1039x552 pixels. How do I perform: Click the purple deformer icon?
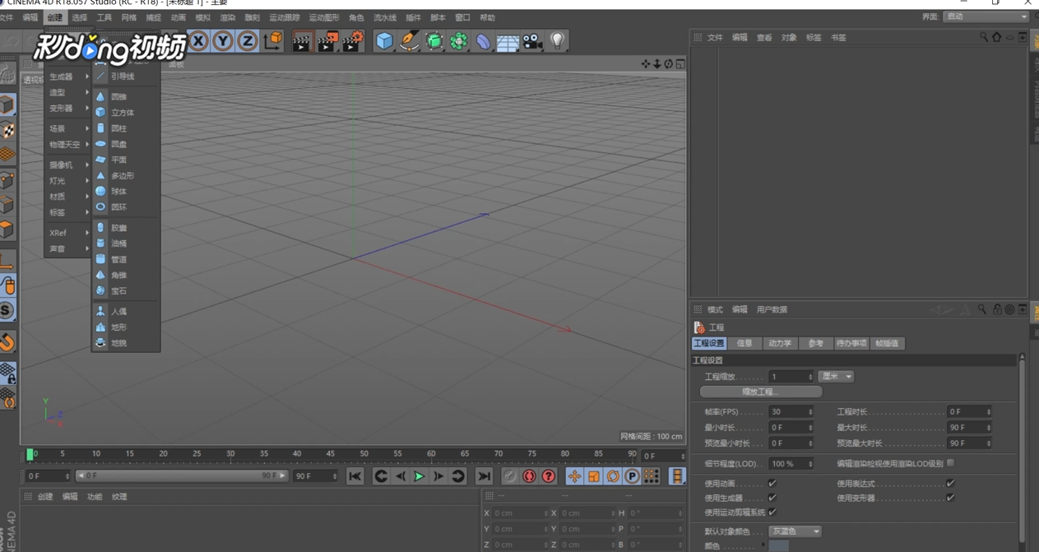tap(483, 41)
